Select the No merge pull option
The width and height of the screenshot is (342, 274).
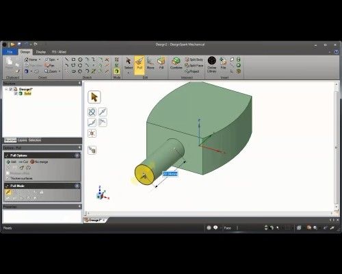tap(39, 162)
